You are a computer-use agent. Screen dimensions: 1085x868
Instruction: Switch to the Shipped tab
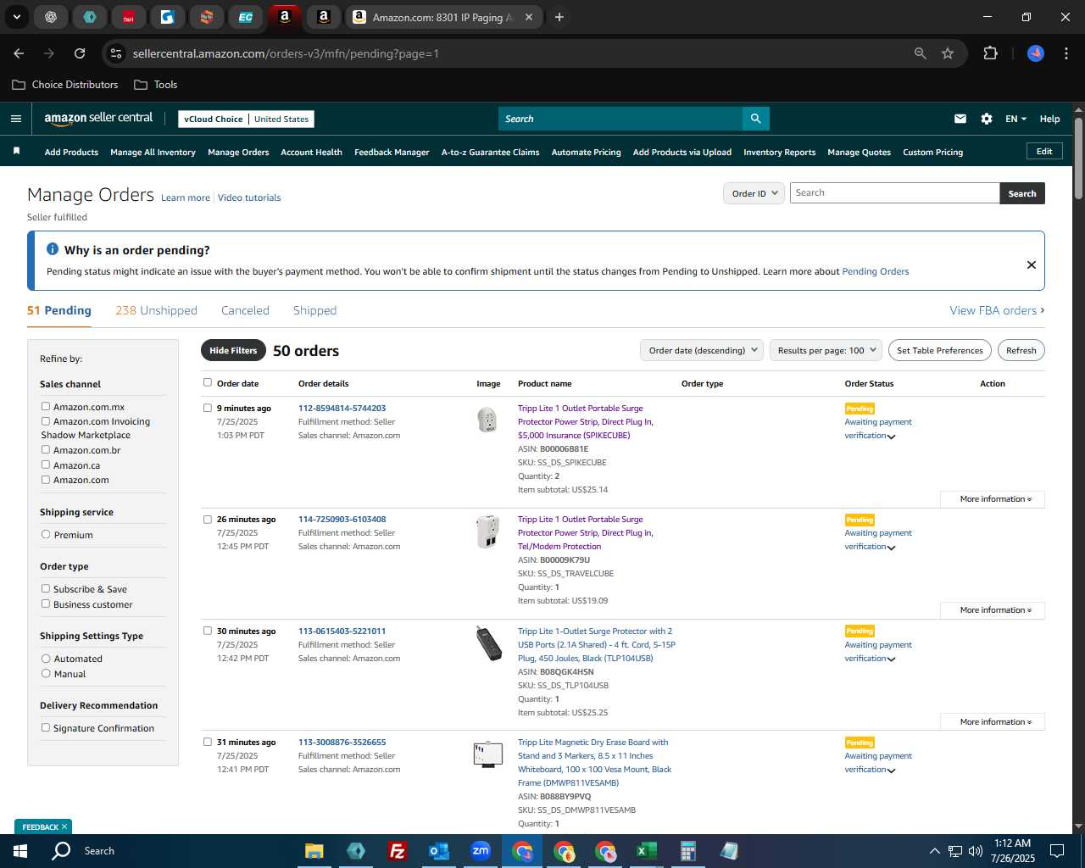pos(314,310)
